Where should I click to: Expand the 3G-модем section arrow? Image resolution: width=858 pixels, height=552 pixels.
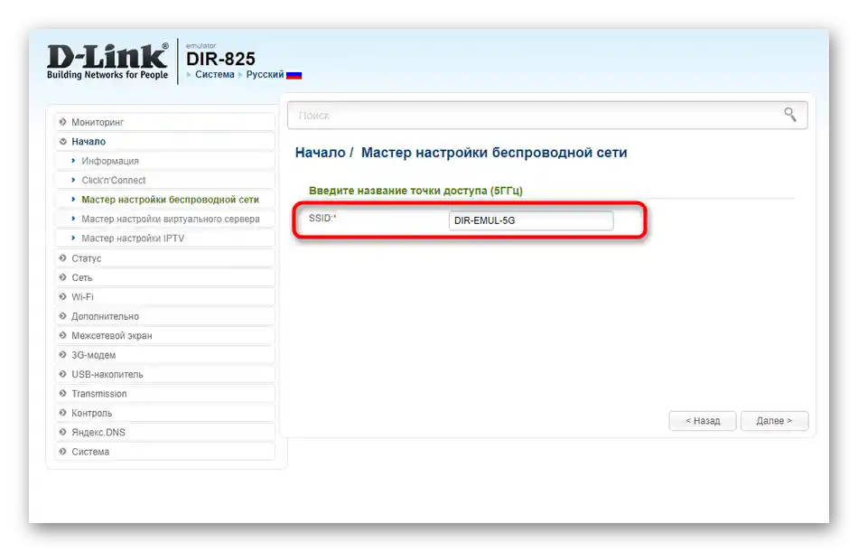click(63, 355)
